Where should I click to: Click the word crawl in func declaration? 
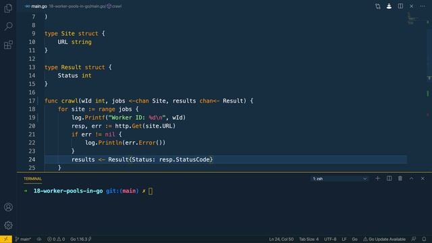[70, 101]
